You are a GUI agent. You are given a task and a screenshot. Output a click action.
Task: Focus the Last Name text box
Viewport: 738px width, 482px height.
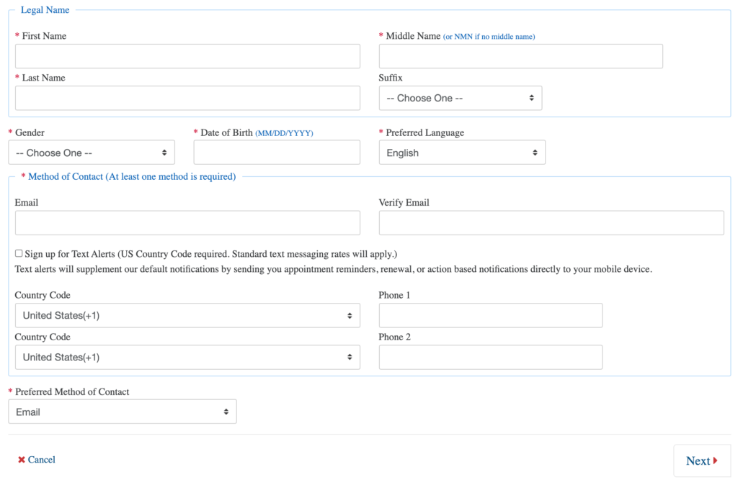[187, 98]
